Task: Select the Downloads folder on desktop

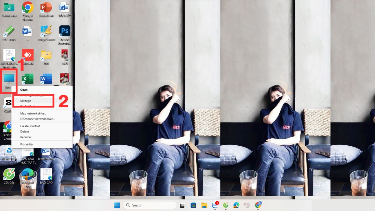Action: click(x=9, y=7)
